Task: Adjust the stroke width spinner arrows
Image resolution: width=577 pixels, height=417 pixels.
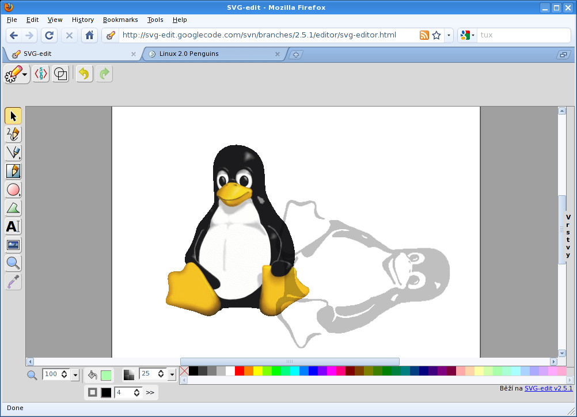Action: (x=136, y=393)
